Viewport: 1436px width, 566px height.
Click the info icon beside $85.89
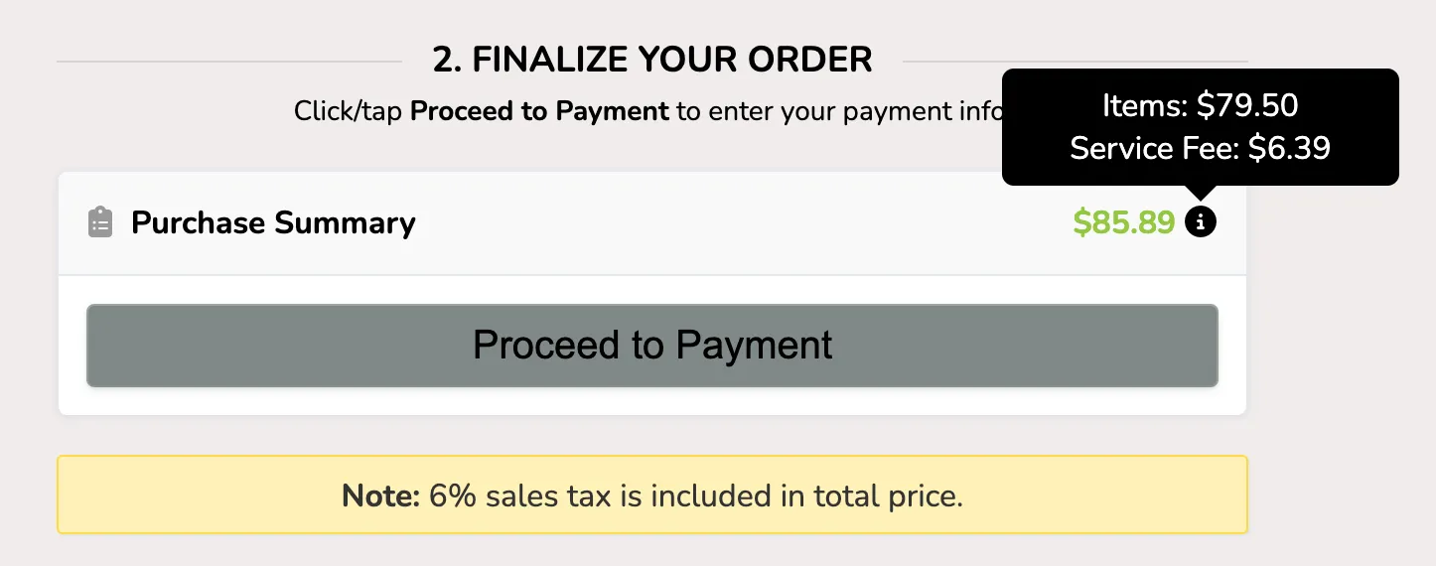click(1200, 222)
